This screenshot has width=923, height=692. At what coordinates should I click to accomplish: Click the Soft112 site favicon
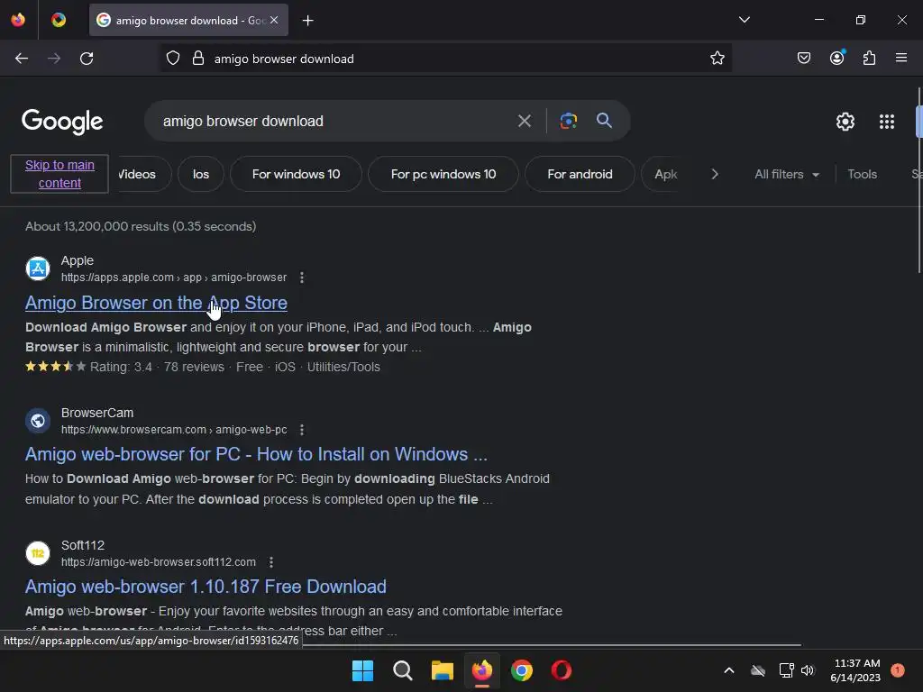coord(38,553)
